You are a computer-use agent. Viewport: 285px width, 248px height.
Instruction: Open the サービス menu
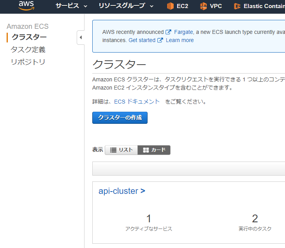click(71, 6)
